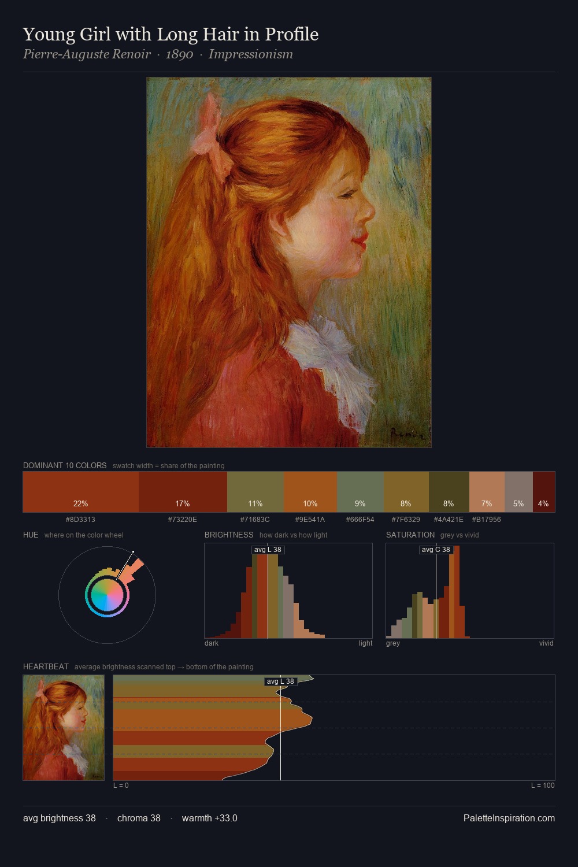Click the hex label '#9E541A'
578x867 pixels.
click(310, 520)
